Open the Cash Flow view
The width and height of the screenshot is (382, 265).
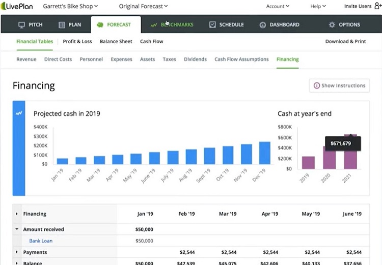point(152,42)
